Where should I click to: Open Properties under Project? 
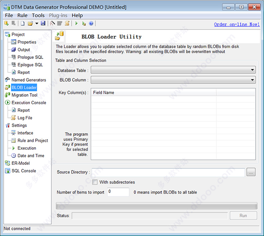[x=27, y=42]
